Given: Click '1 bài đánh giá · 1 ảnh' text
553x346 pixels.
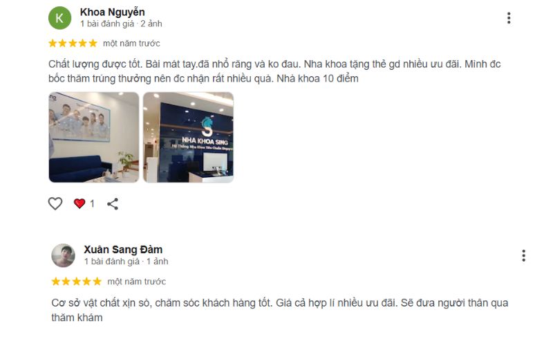Looking at the screenshot, I should [126, 262].
